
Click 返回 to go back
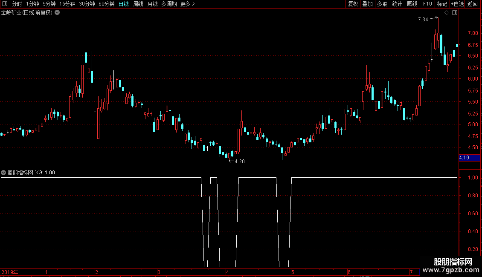coord(473,4)
